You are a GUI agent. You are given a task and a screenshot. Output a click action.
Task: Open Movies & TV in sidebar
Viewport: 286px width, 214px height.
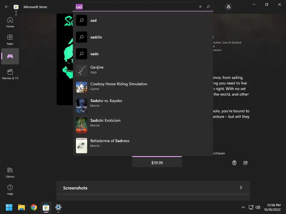tap(10, 74)
